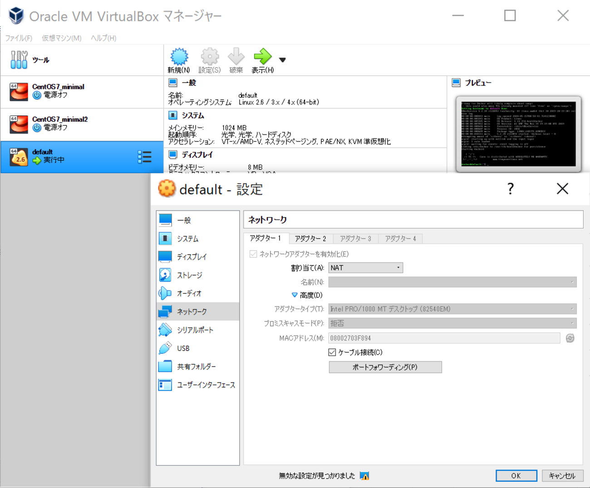Click the 表示(H) green arrow icon
590x488 pixels.
(262, 57)
